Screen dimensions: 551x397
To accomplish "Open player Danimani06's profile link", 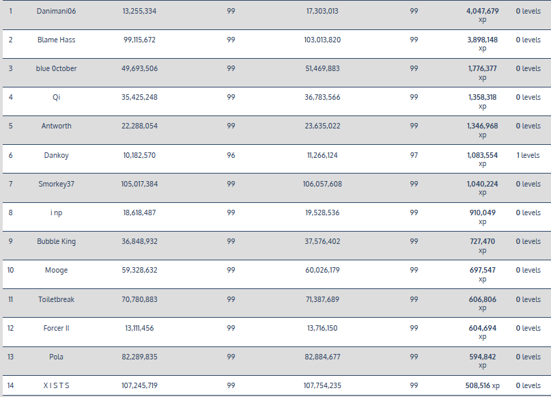I will pyautogui.click(x=57, y=11).
